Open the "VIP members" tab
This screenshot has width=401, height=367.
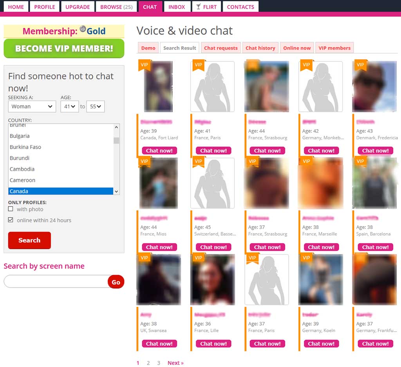point(334,48)
